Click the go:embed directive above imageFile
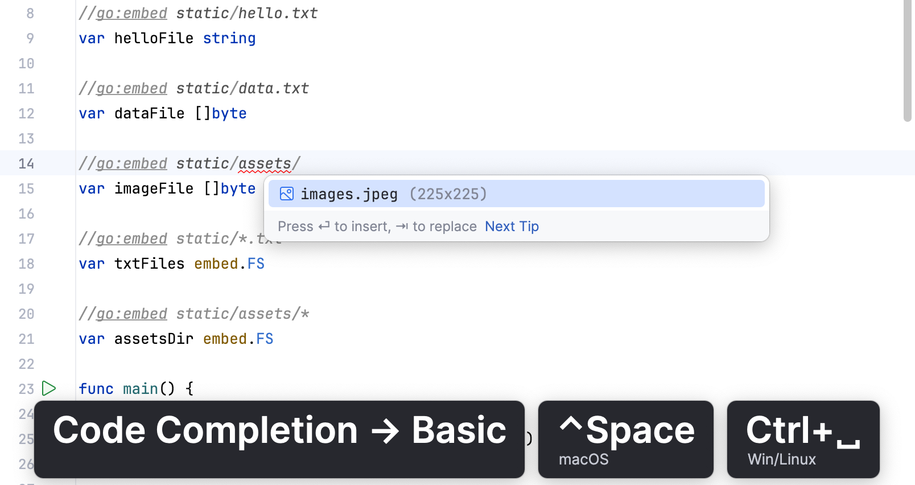The image size is (915, 485). [x=131, y=163]
